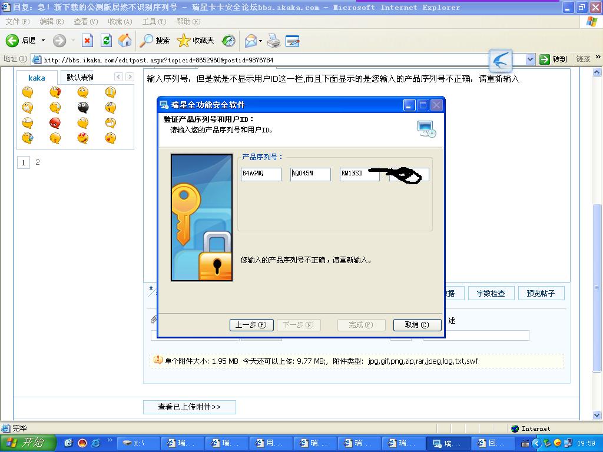This screenshot has width=603, height=452.
Task: Click the serial number field containing B4AGMQ
Action: 261,174
